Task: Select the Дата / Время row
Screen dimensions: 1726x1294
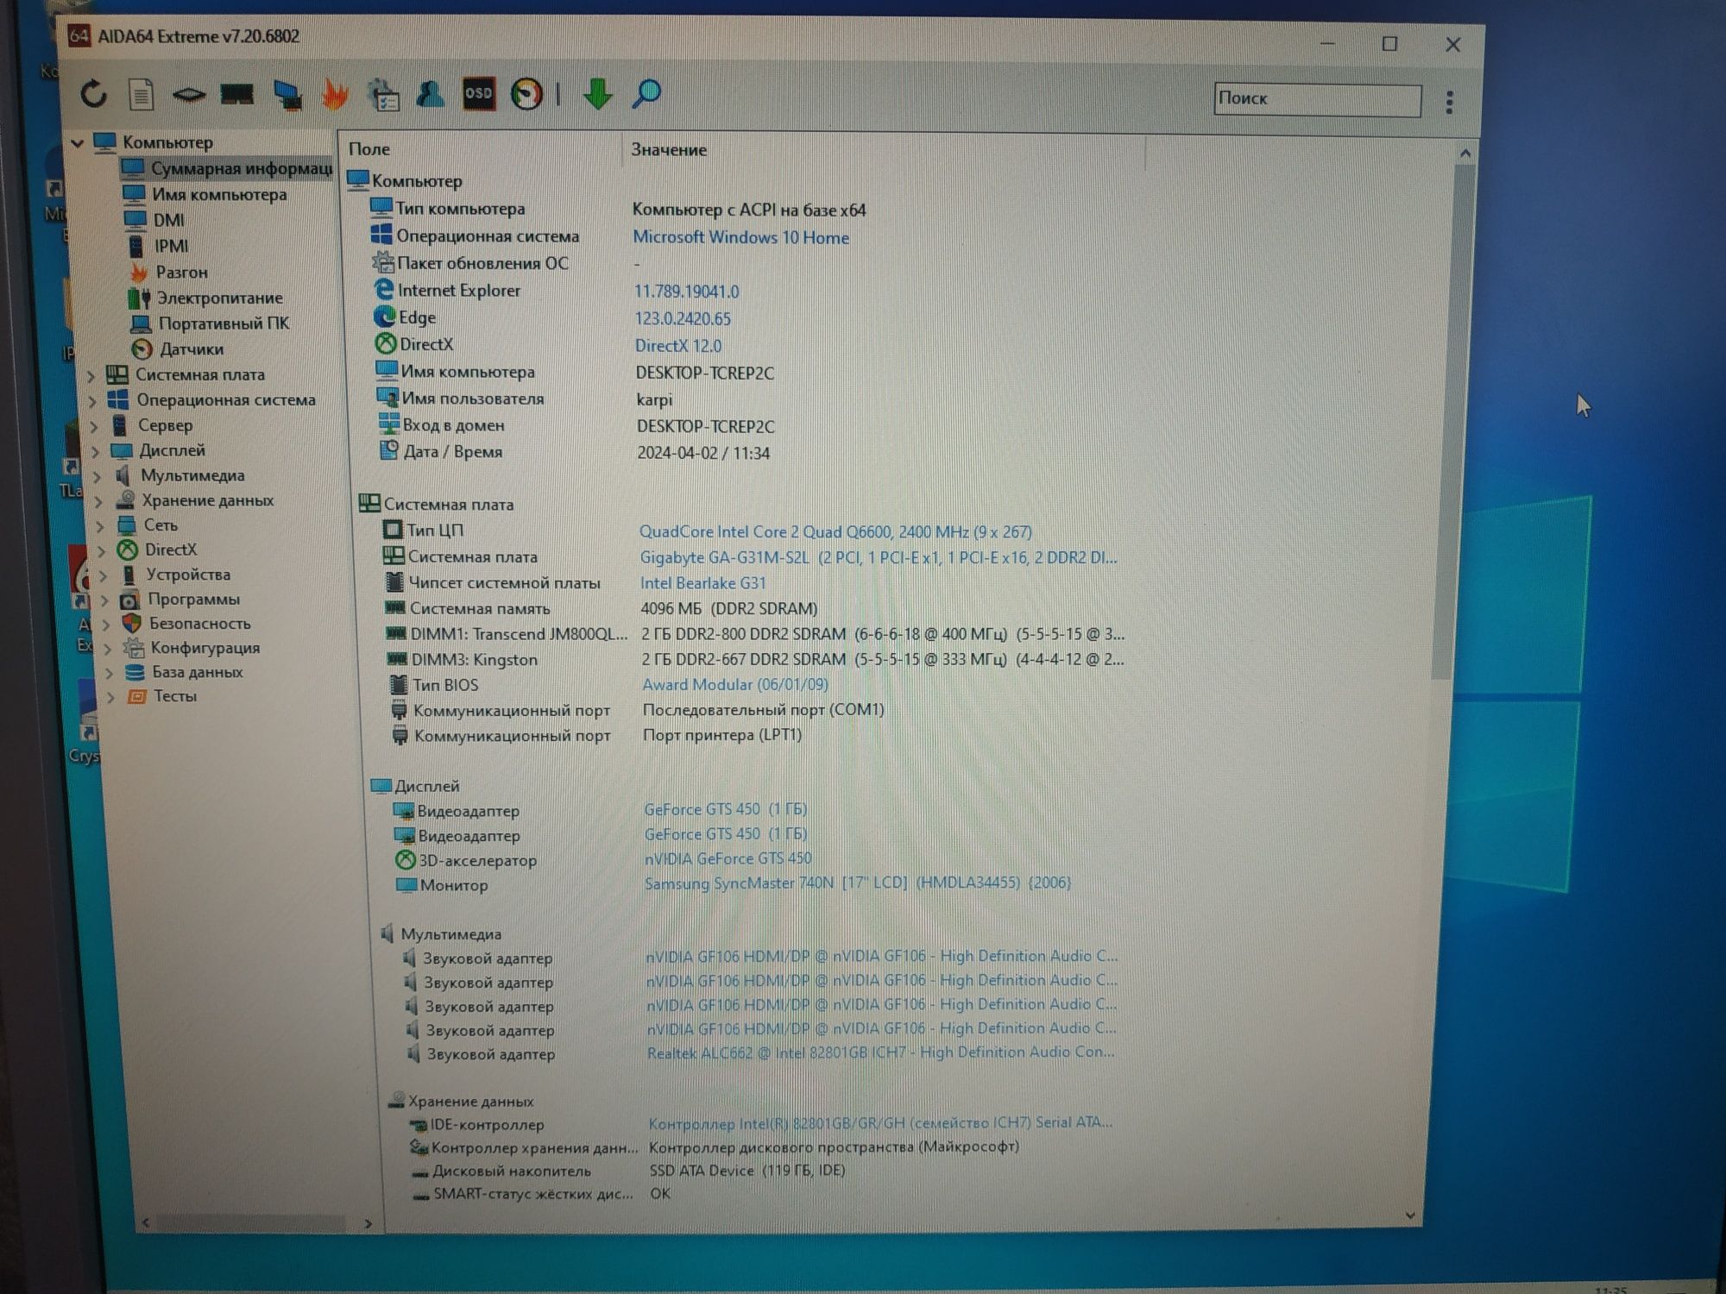Action: 575,452
